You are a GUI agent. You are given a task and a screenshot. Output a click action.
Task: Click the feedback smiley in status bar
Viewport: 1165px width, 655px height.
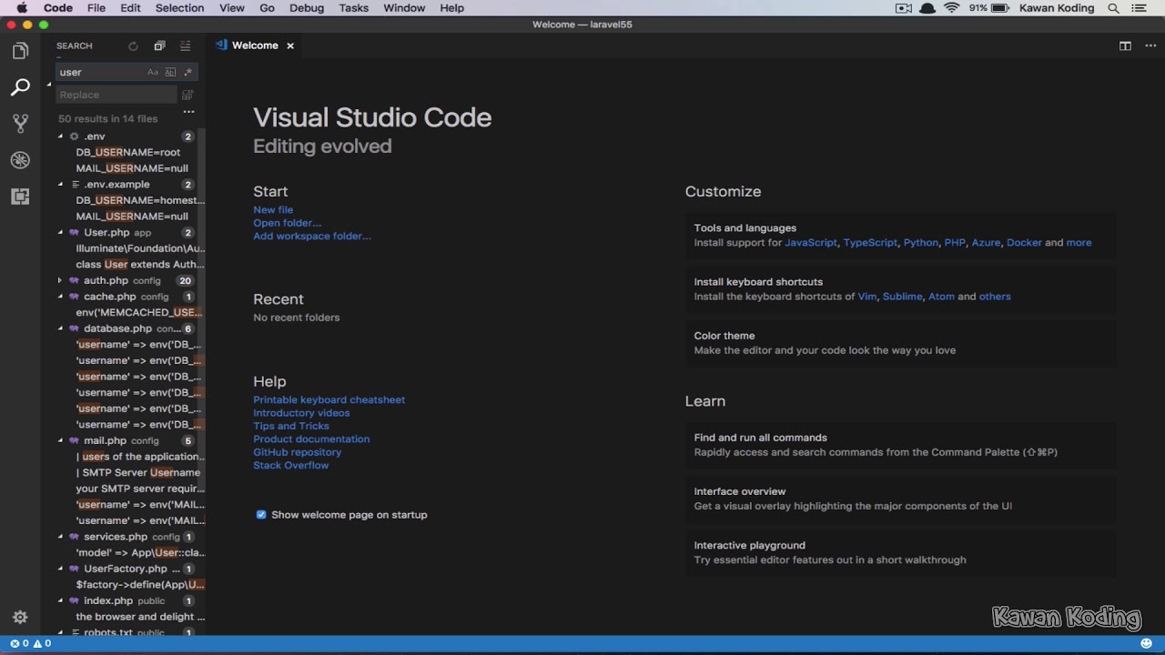coord(1146,643)
